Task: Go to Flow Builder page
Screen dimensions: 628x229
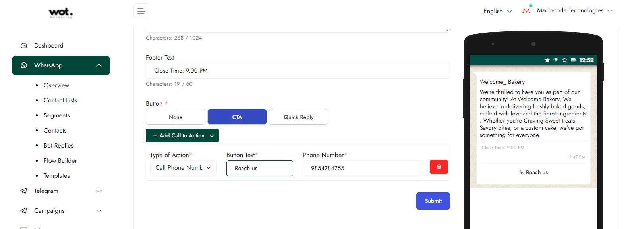Action: (x=60, y=161)
